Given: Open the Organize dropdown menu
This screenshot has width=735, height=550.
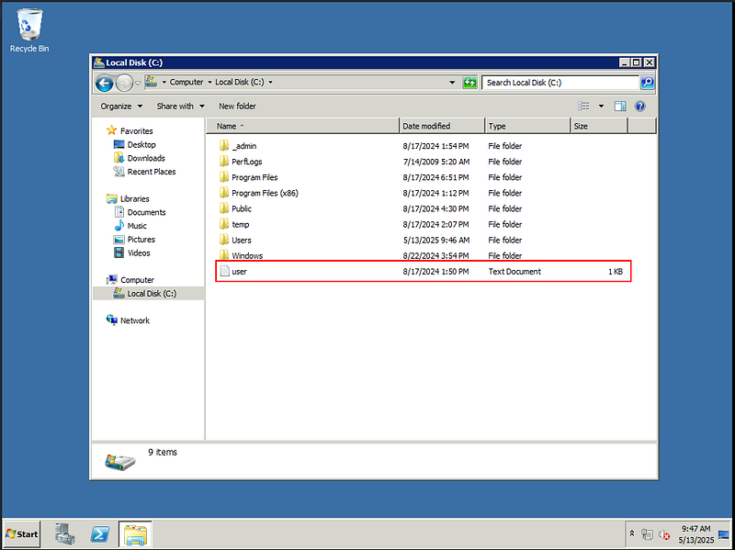Looking at the screenshot, I should [121, 107].
